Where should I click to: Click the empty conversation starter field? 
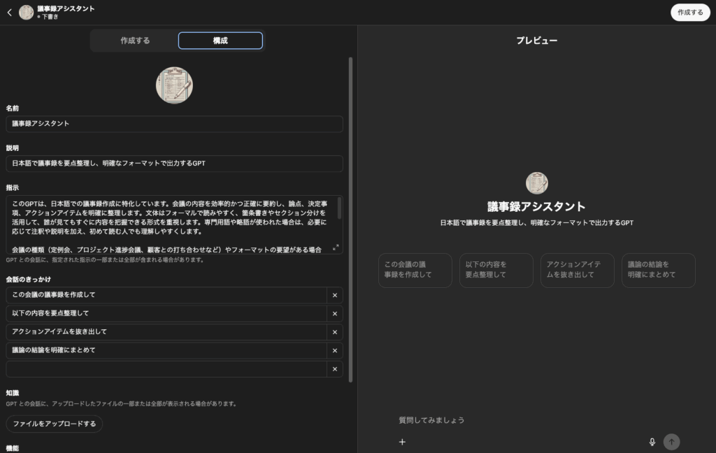(166, 369)
